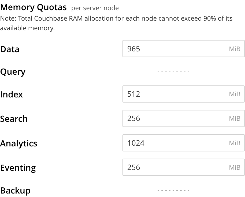Click the Query row label
The height and width of the screenshot is (197, 245).
(13, 72)
